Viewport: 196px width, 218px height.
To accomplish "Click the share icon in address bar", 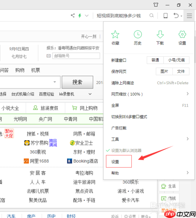I will (73, 15).
